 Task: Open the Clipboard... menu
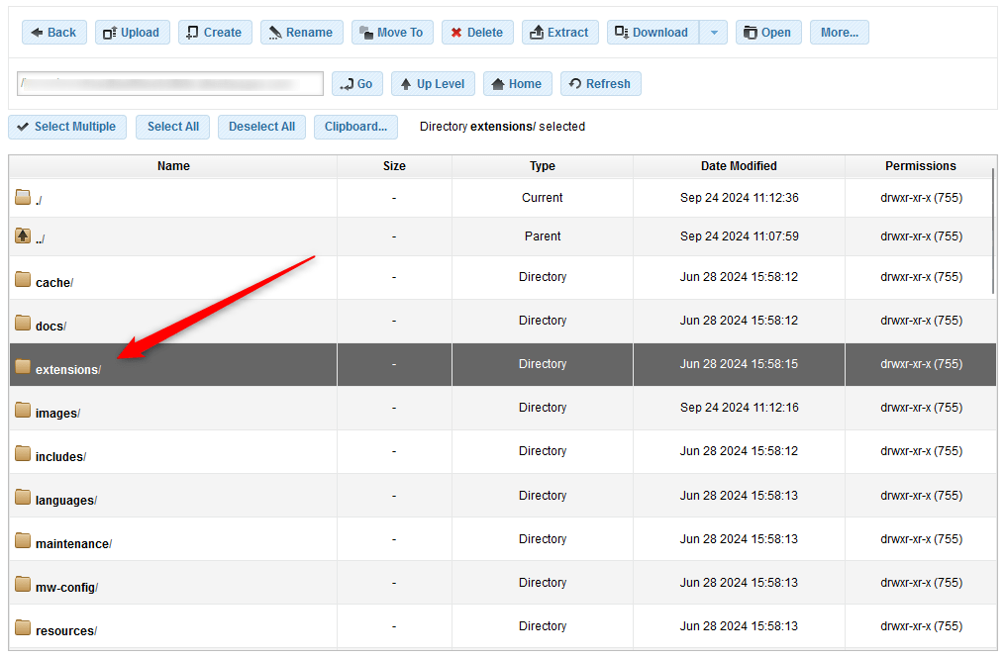[x=355, y=127]
